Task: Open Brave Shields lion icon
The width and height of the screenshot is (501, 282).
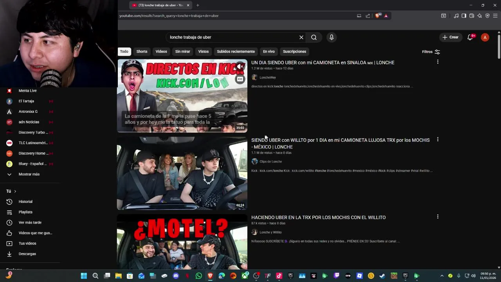Action: click(x=377, y=16)
